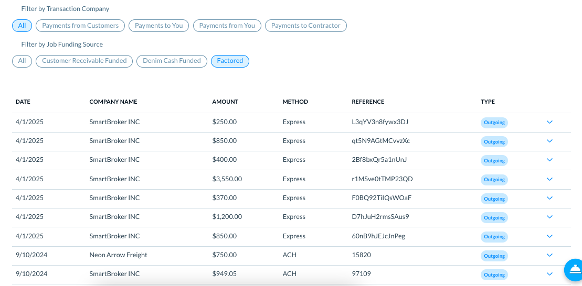The width and height of the screenshot is (582, 286).
Task: Sort by the AMOUNT column header
Action: click(225, 102)
